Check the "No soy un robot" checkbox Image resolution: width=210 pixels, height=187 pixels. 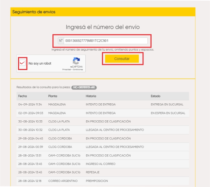coord(23,63)
